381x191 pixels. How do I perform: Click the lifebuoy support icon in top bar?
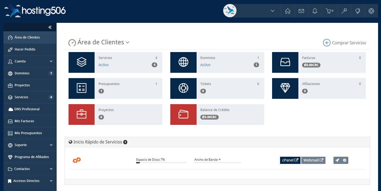371,11
